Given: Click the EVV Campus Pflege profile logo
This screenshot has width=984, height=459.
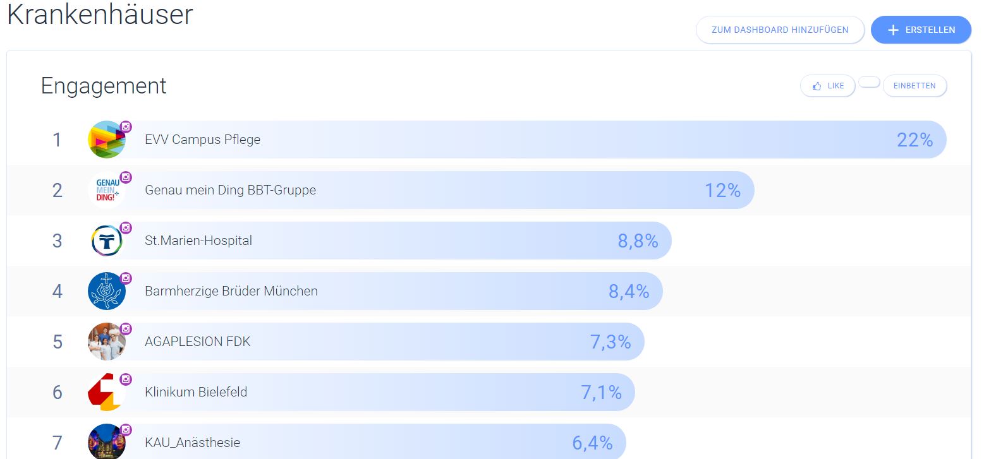Looking at the screenshot, I should 107,140.
